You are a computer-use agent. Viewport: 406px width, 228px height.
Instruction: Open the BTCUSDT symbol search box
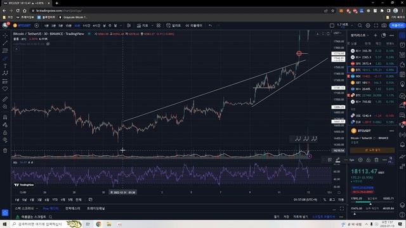click(22, 25)
